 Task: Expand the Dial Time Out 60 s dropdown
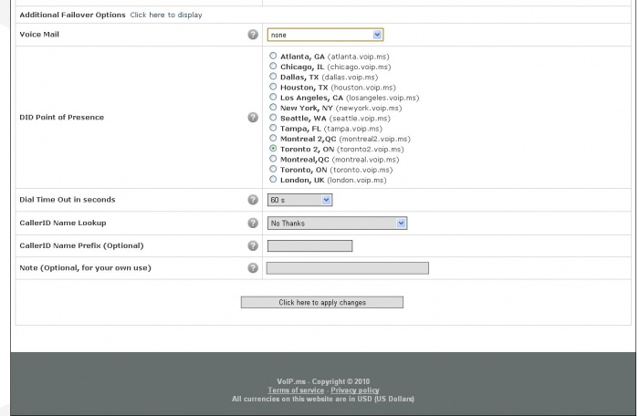(x=300, y=200)
